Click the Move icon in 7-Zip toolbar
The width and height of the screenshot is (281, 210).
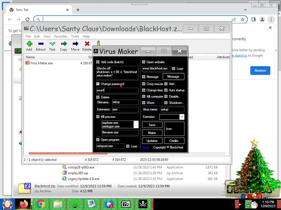[x=75, y=44]
